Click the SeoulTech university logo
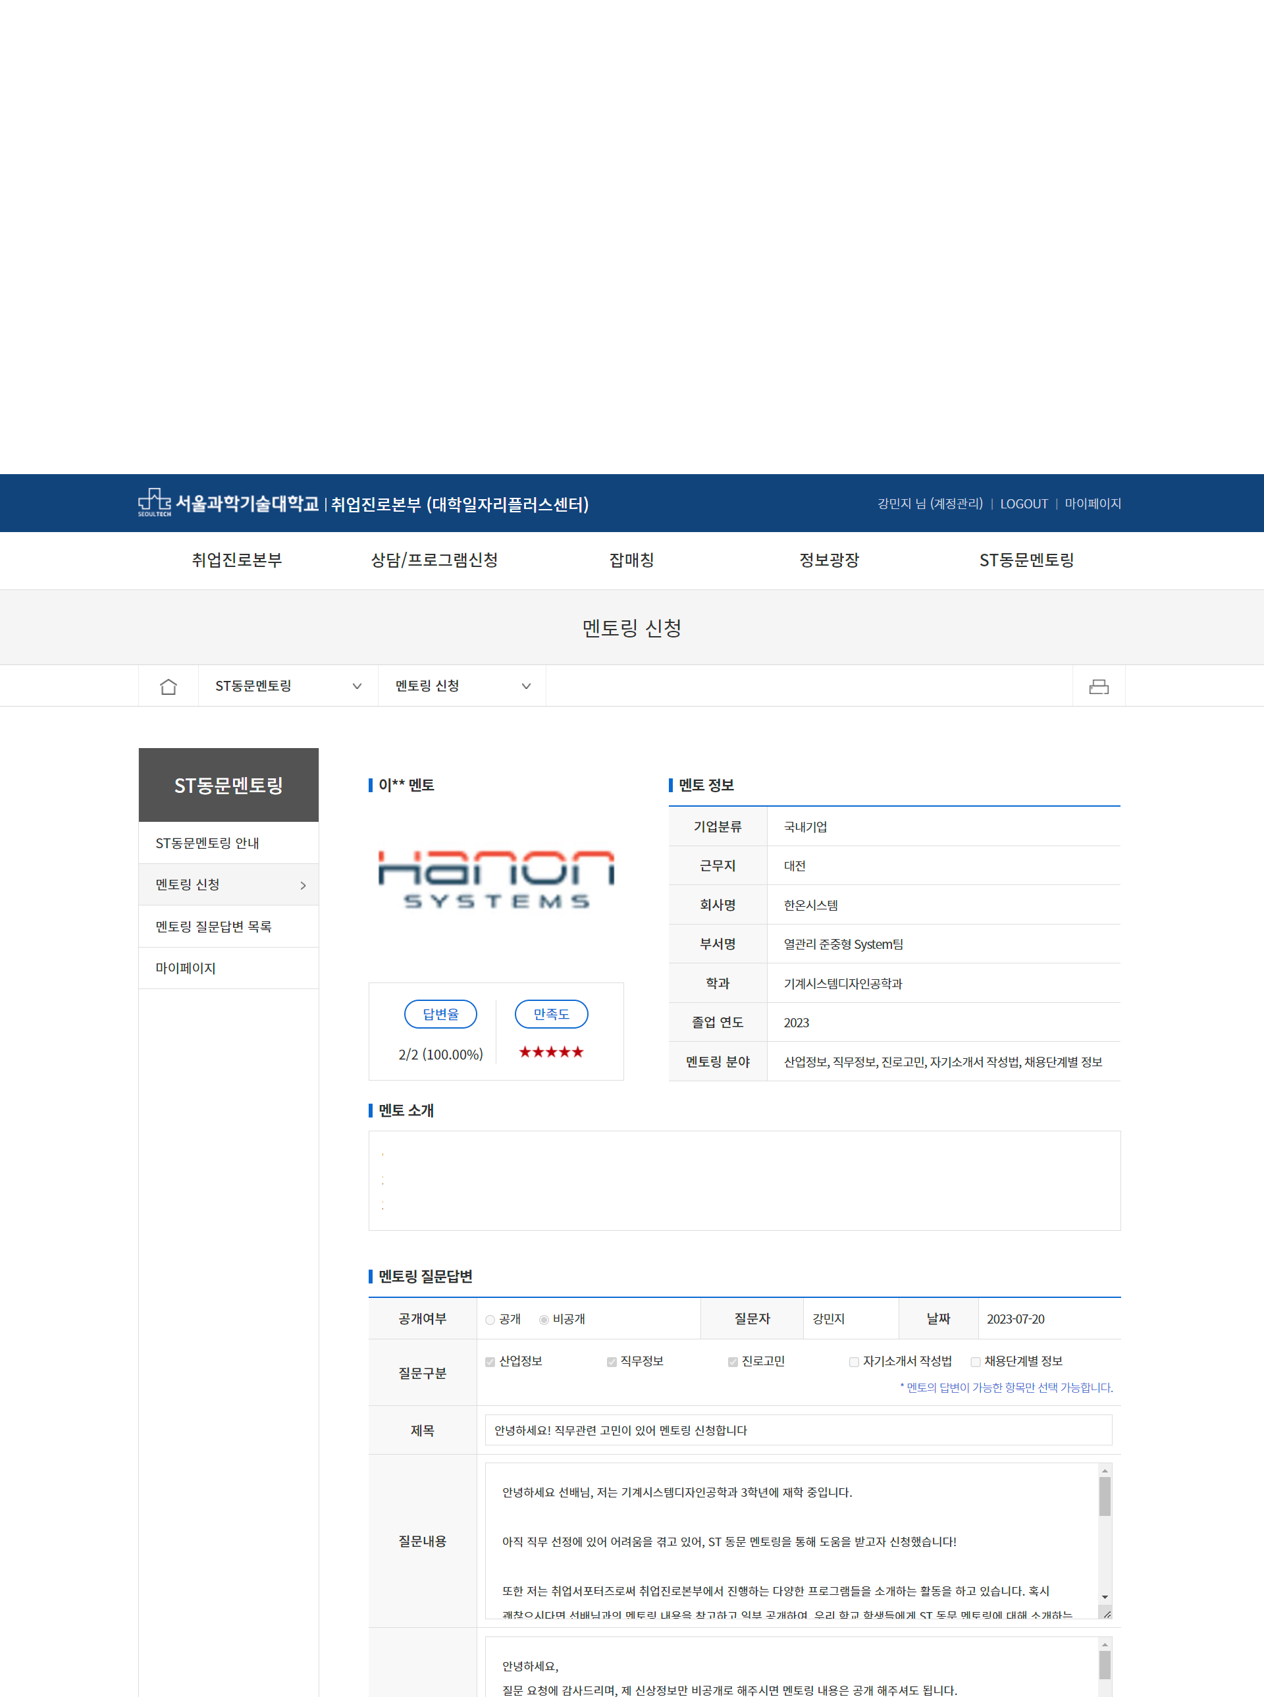 coord(228,503)
